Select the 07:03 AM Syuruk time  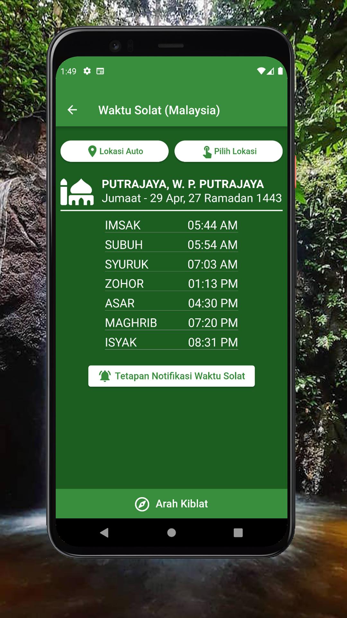pyautogui.click(x=212, y=265)
